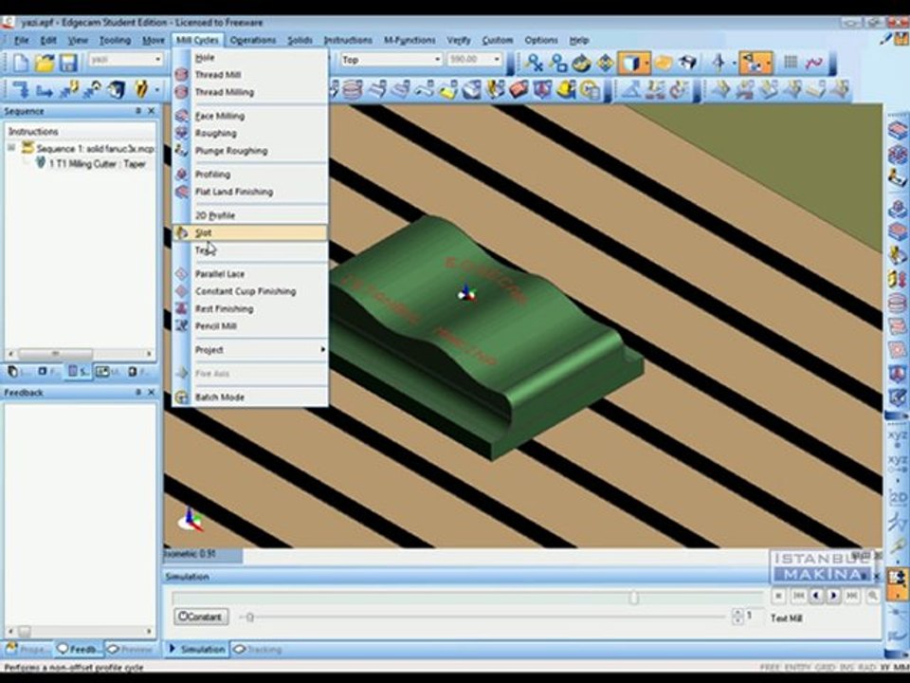Viewport: 910px width, 683px height.
Task: Expand the Project submenu
Action: [250, 350]
